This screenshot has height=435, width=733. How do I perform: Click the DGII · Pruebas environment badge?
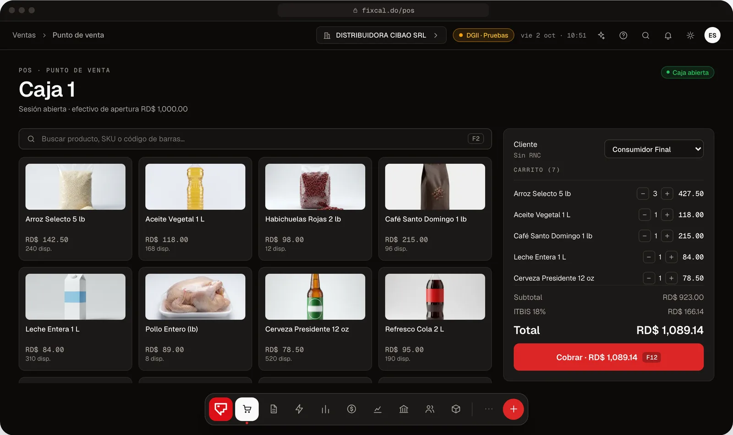click(483, 35)
